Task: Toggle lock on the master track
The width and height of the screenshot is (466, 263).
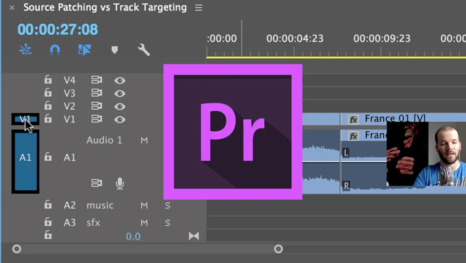Action: 48,236
